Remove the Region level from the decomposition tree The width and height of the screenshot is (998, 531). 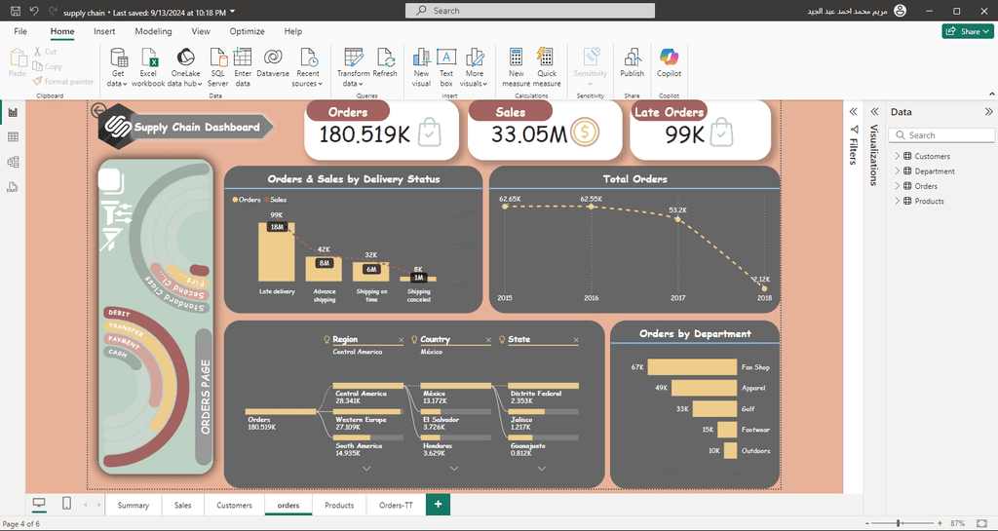[401, 340]
